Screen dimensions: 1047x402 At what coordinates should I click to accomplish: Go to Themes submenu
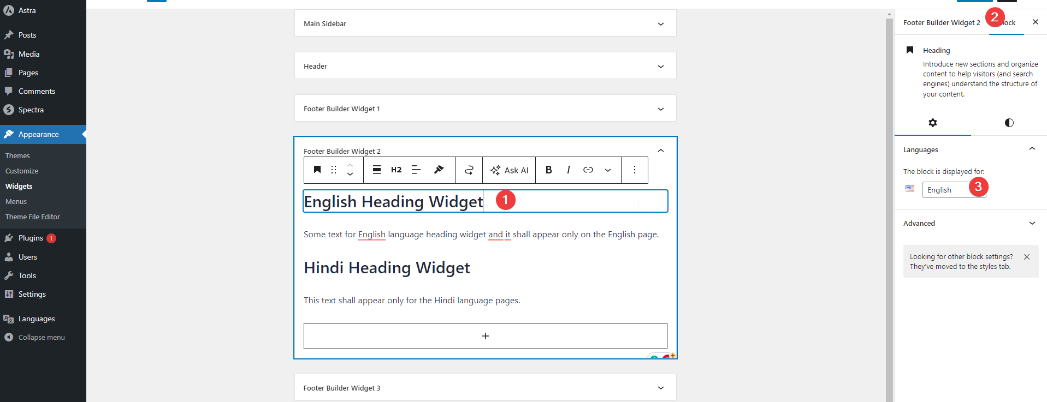(17, 155)
